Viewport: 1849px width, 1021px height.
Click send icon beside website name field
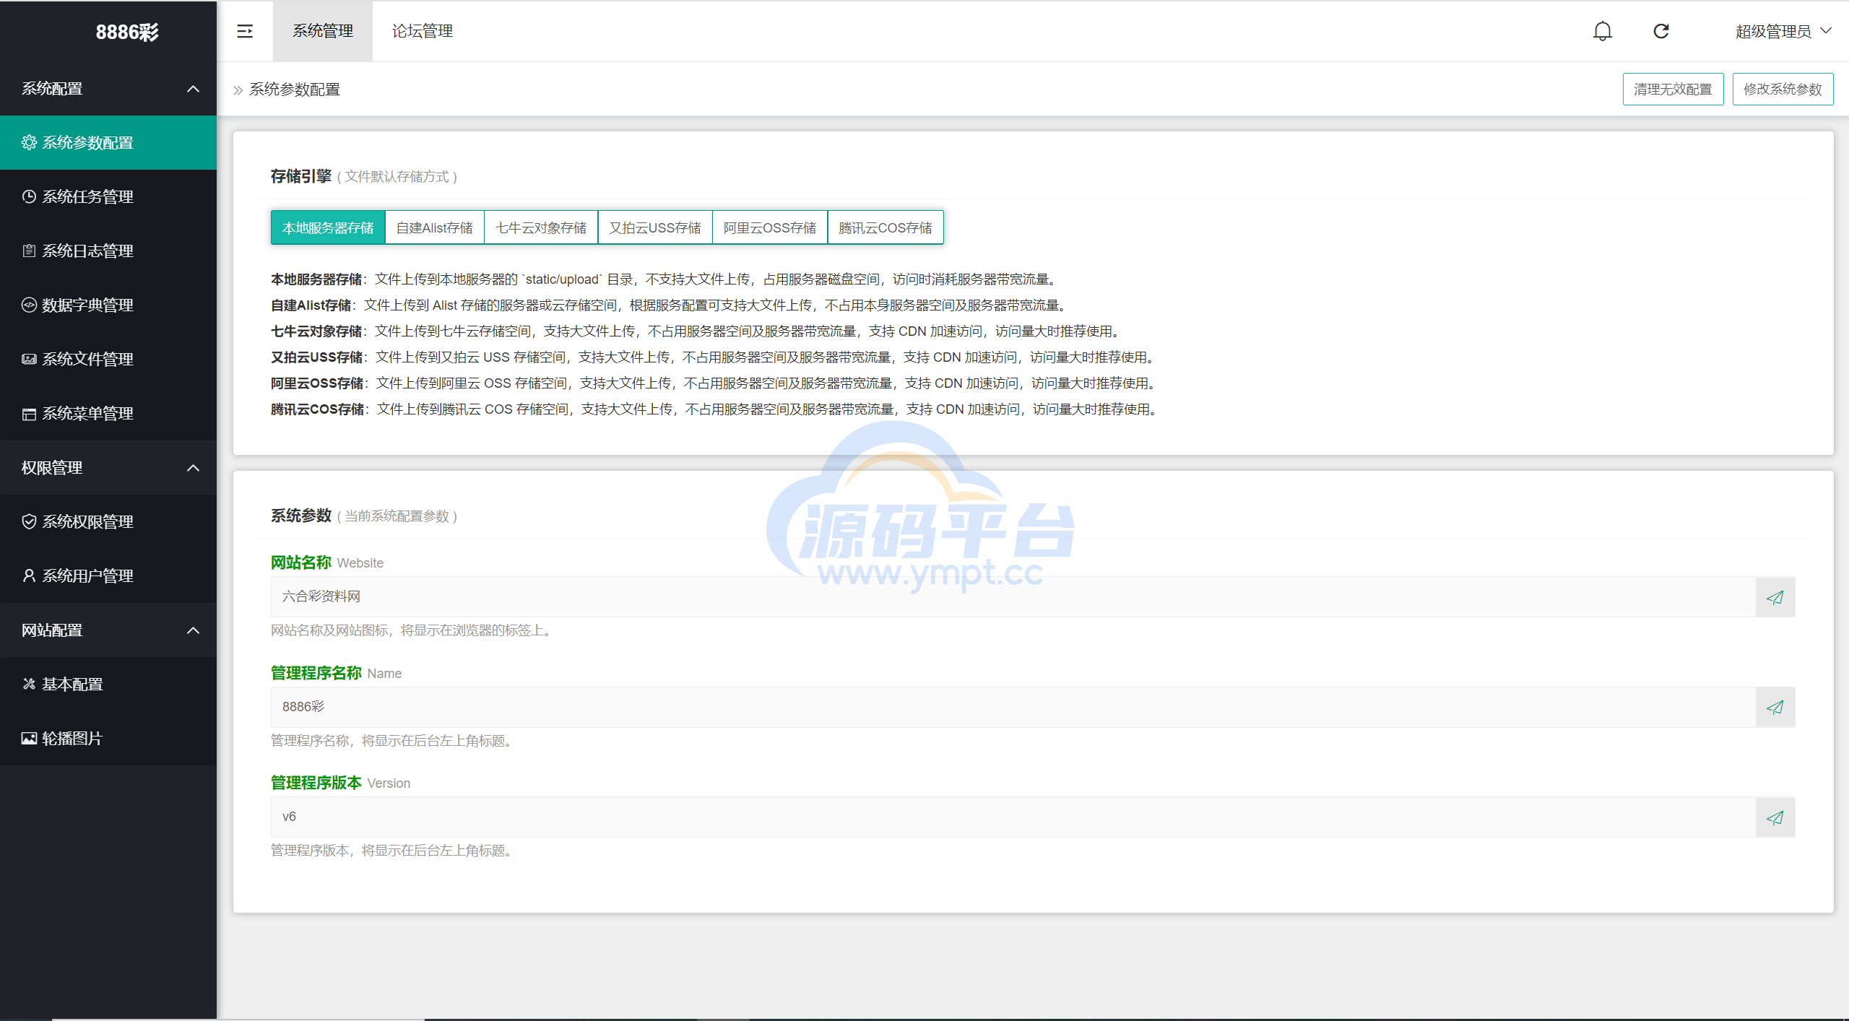click(x=1775, y=597)
